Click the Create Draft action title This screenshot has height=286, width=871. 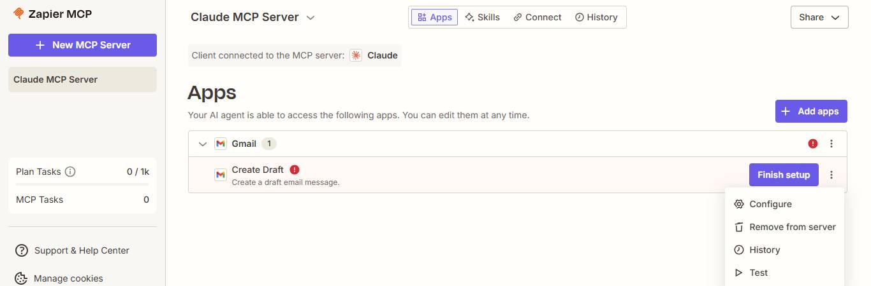(258, 170)
